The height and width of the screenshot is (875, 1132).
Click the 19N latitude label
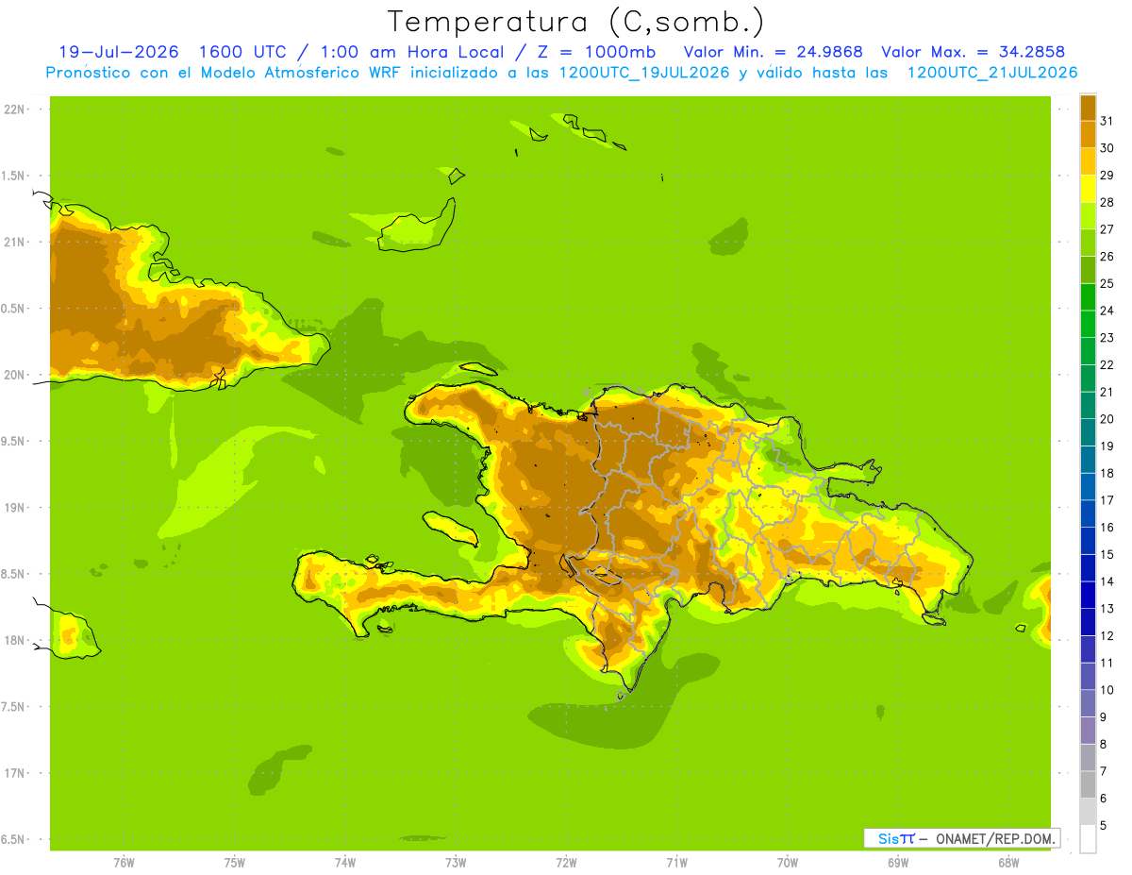click(13, 507)
